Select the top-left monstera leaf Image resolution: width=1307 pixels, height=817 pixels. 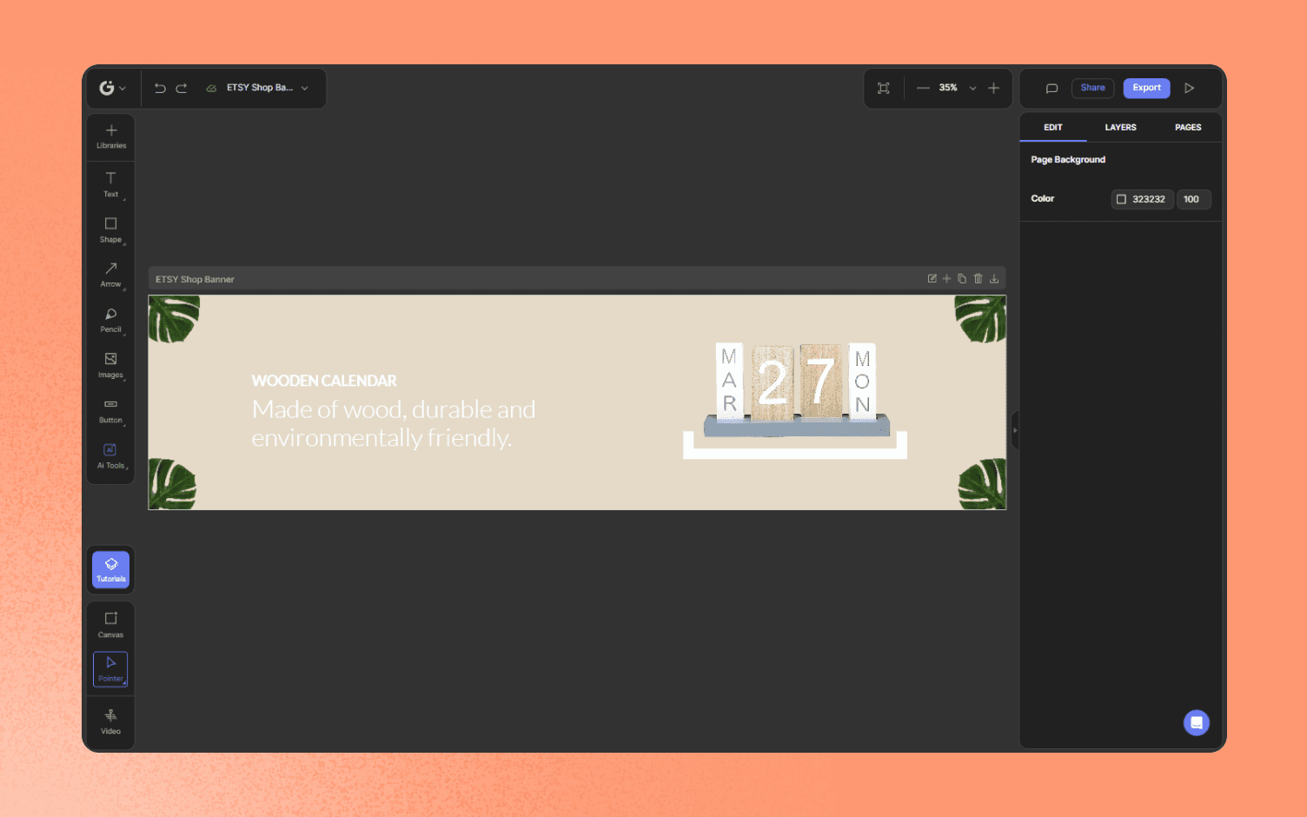tap(175, 319)
